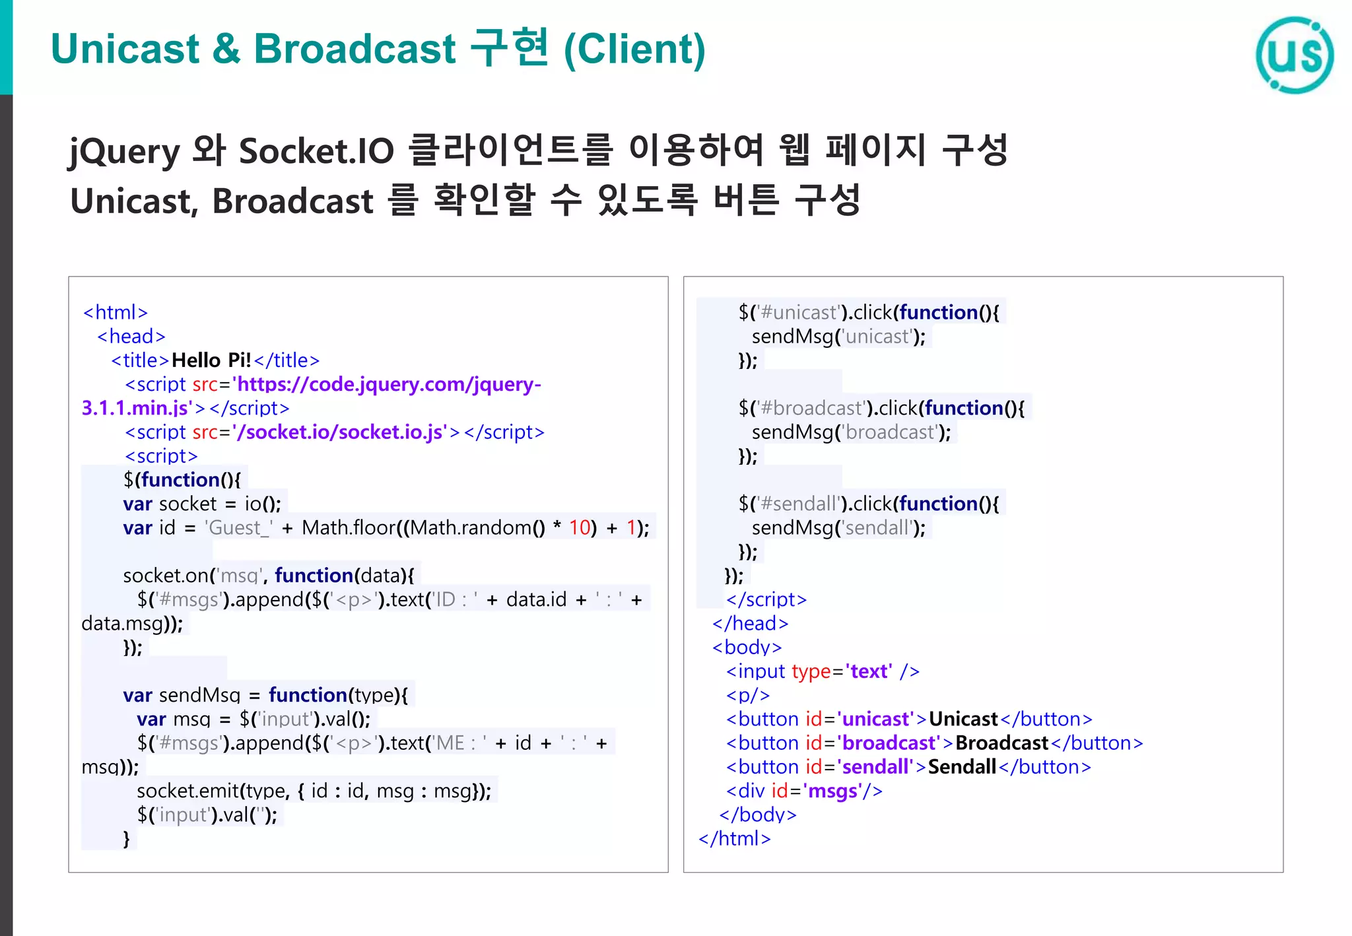Click the opening <body> tag
The image size is (1352, 936).
tap(747, 647)
